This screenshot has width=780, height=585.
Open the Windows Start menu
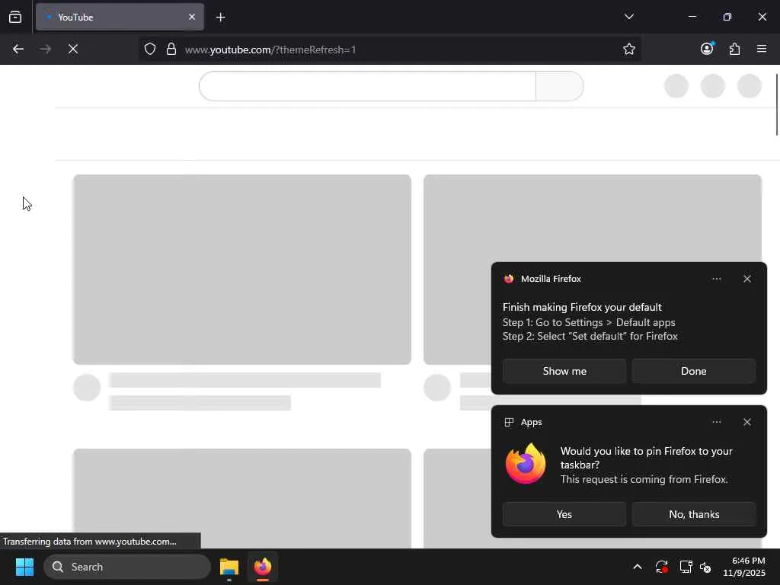point(24,567)
